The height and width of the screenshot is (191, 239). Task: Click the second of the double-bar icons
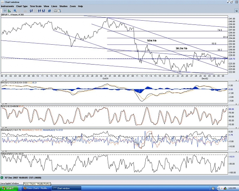tap(44, 11)
